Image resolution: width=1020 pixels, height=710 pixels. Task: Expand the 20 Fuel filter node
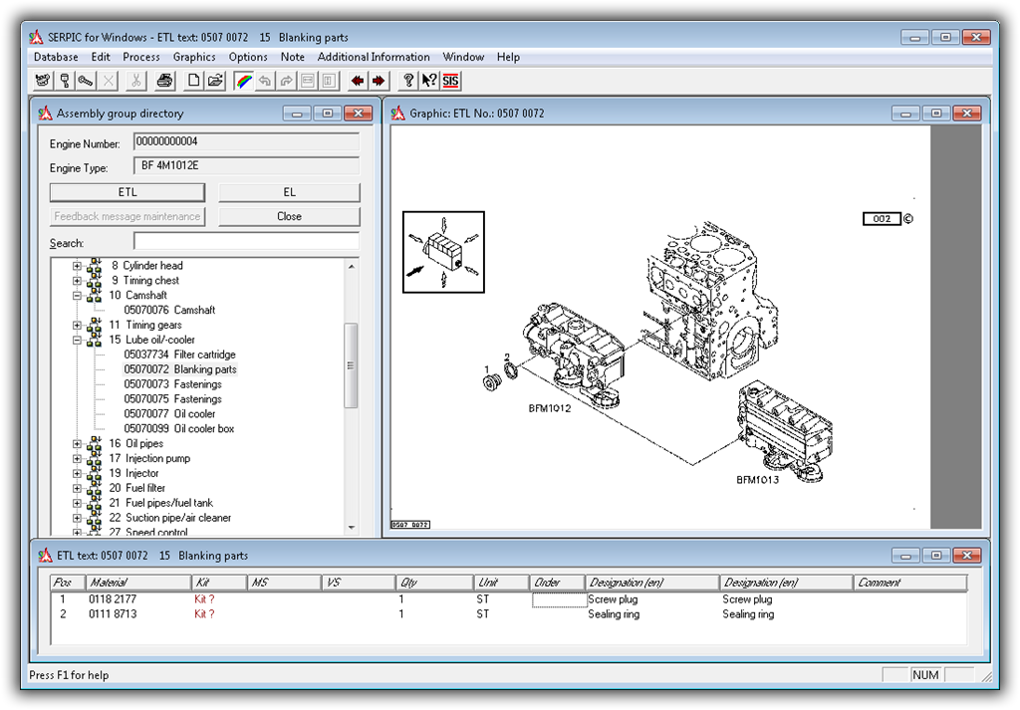[x=77, y=488]
